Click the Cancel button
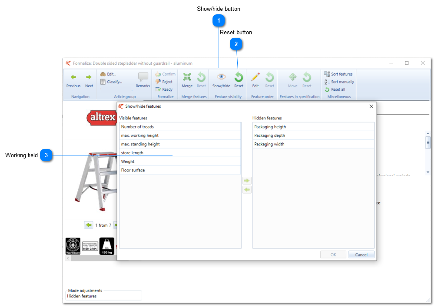The height and width of the screenshot is (307, 435). pos(361,254)
